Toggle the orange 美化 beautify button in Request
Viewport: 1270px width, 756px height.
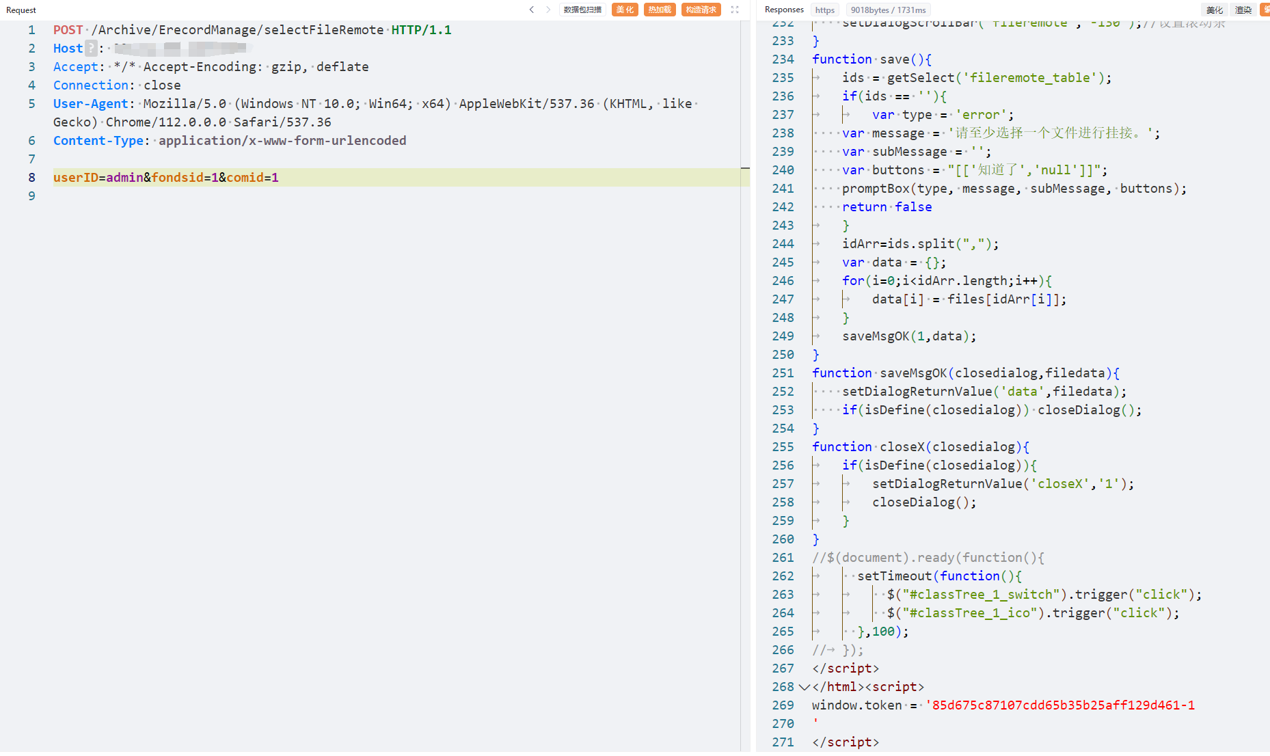(x=625, y=10)
